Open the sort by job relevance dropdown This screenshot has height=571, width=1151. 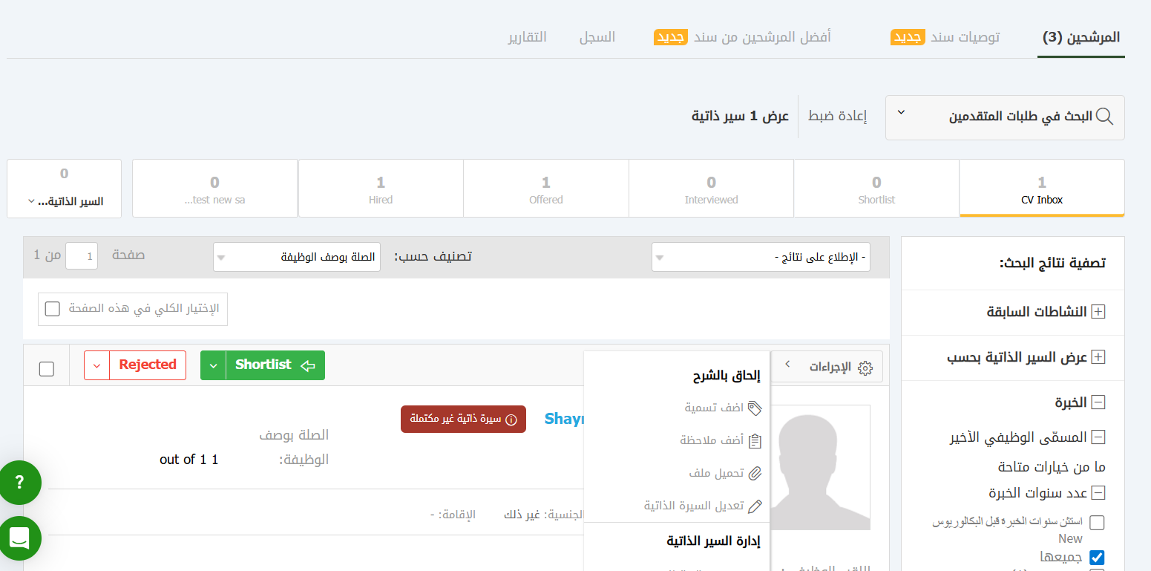[296, 257]
